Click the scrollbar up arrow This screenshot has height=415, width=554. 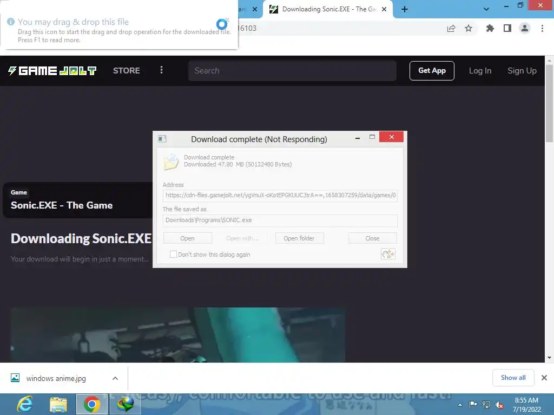549,61
